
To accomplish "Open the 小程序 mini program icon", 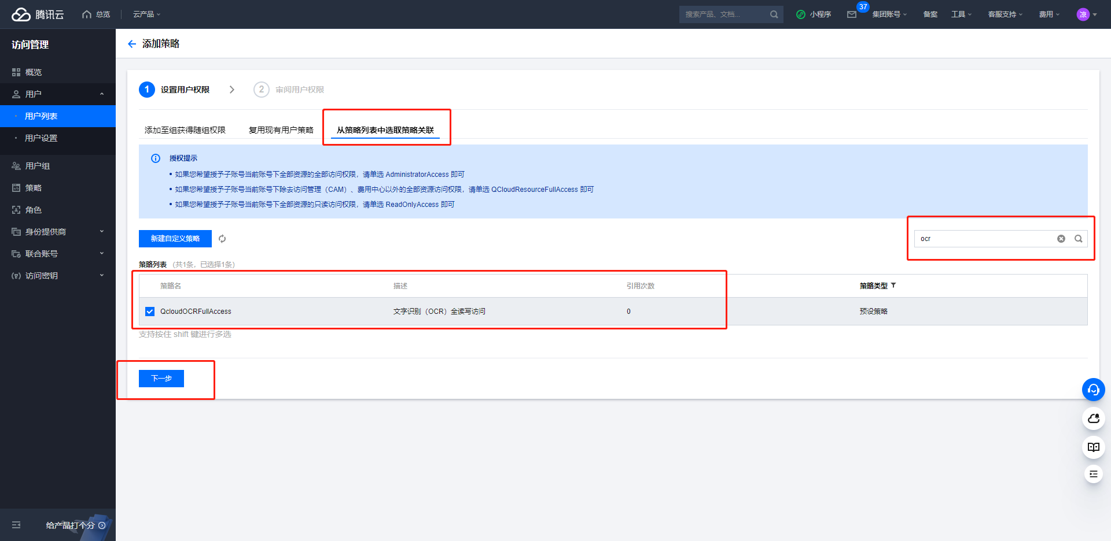I will click(x=801, y=14).
